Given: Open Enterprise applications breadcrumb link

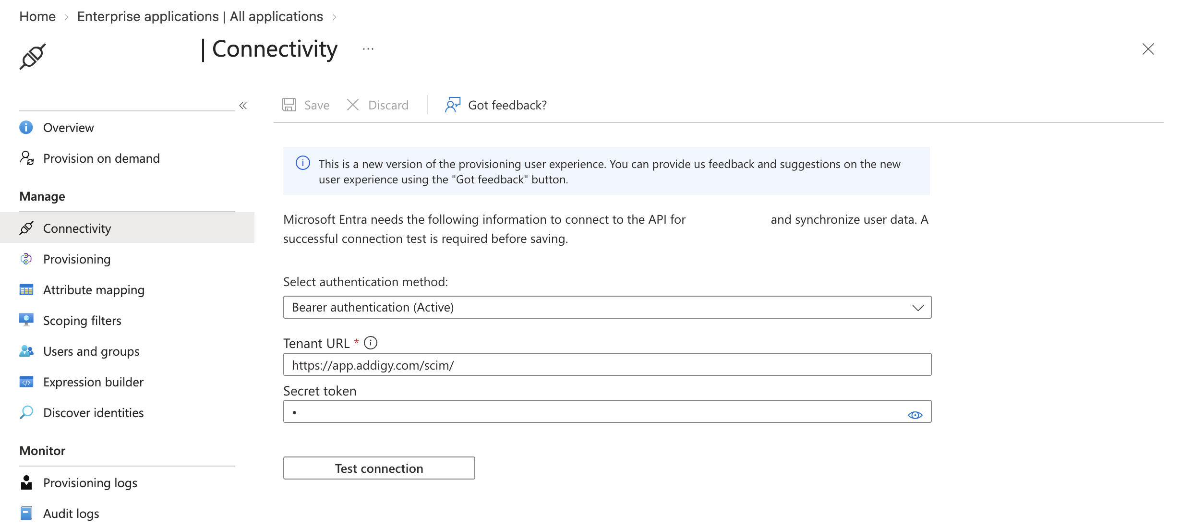Looking at the screenshot, I should click(x=200, y=16).
